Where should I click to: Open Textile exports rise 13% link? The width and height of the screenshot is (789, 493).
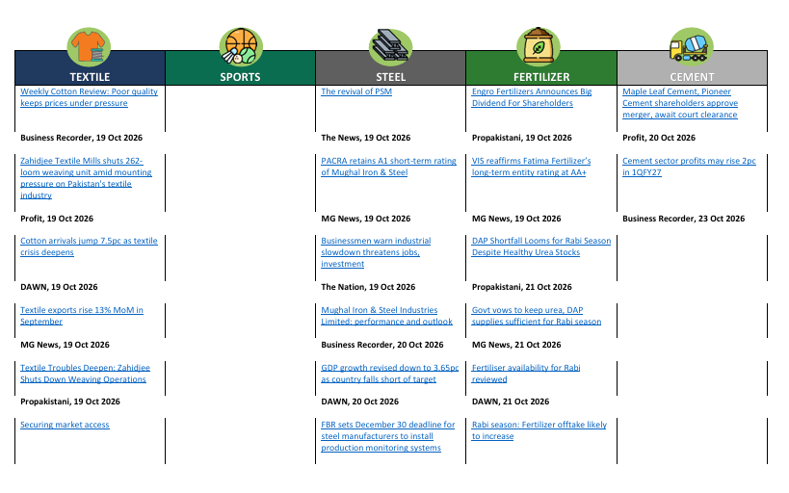point(82,316)
